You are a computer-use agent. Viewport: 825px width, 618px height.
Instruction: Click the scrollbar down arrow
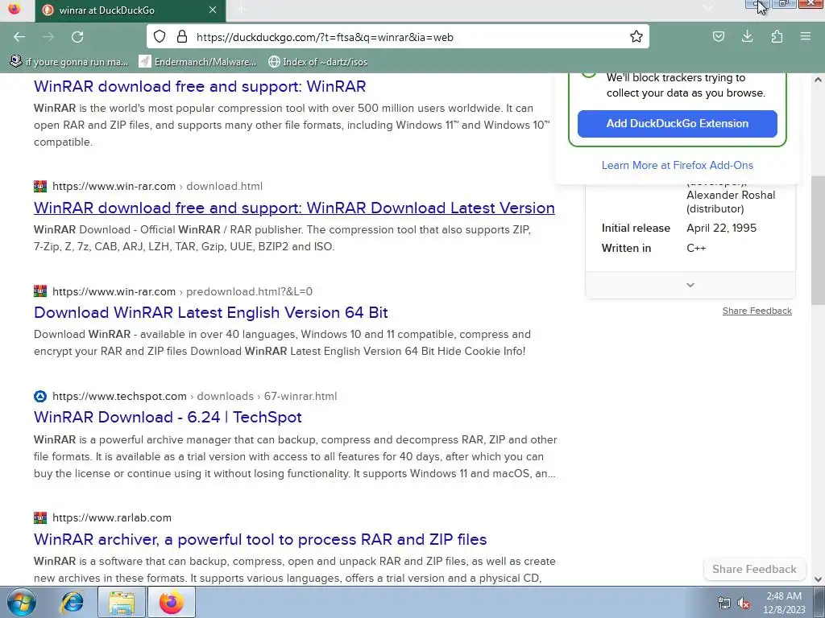(818, 579)
